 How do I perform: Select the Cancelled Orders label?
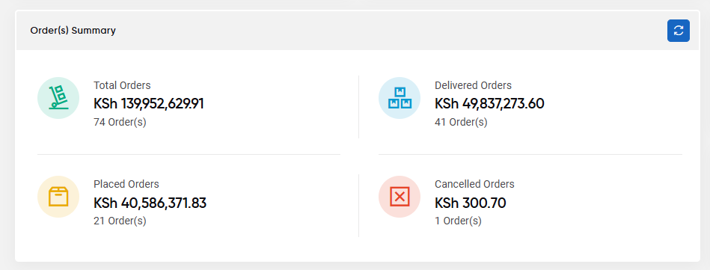coord(474,184)
